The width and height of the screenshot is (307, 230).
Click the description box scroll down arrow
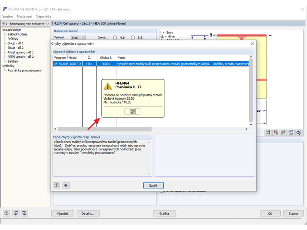pos(149,174)
